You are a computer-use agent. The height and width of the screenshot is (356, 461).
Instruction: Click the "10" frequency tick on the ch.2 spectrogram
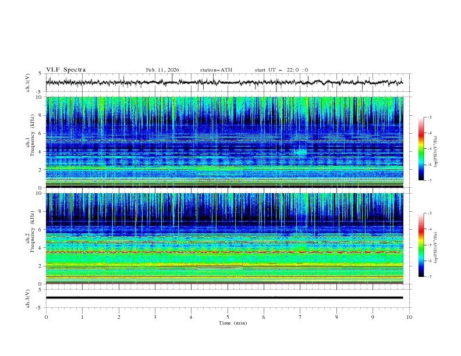coord(40,194)
